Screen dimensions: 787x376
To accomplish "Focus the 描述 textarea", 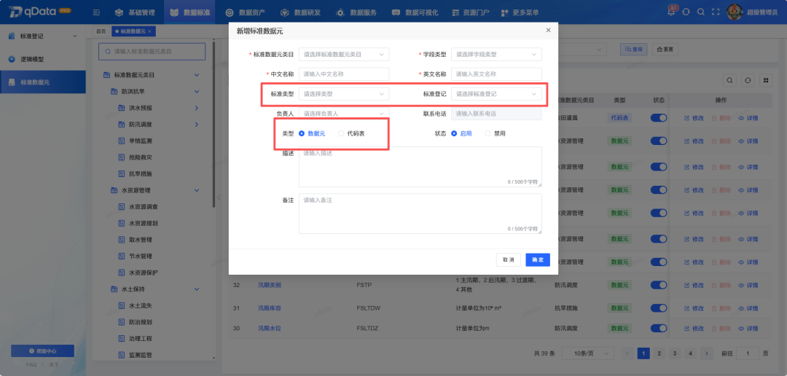I will pyautogui.click(x=420, y=167).
